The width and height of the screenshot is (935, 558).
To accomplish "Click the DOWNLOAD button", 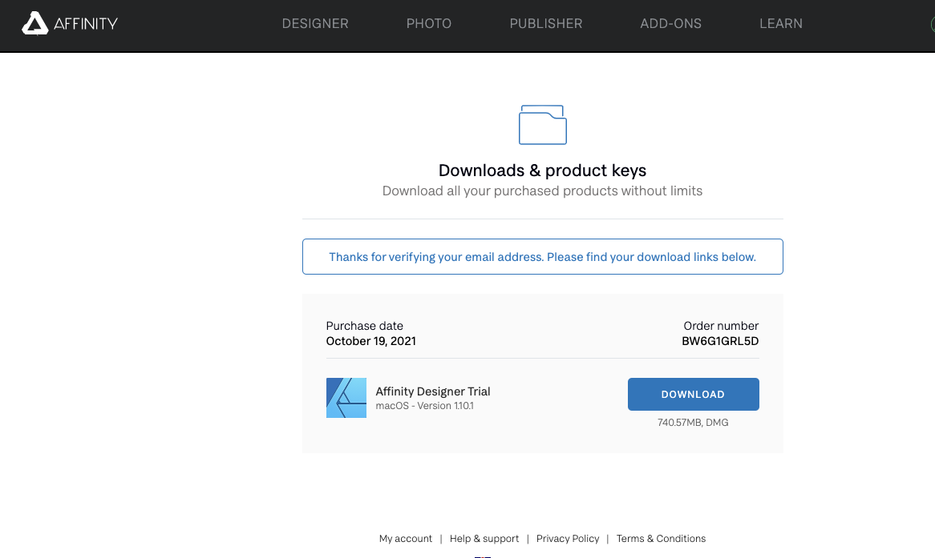I will point(693,394).
